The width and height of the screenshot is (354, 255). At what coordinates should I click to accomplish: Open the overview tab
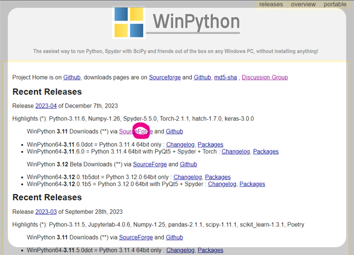point(303,4)
